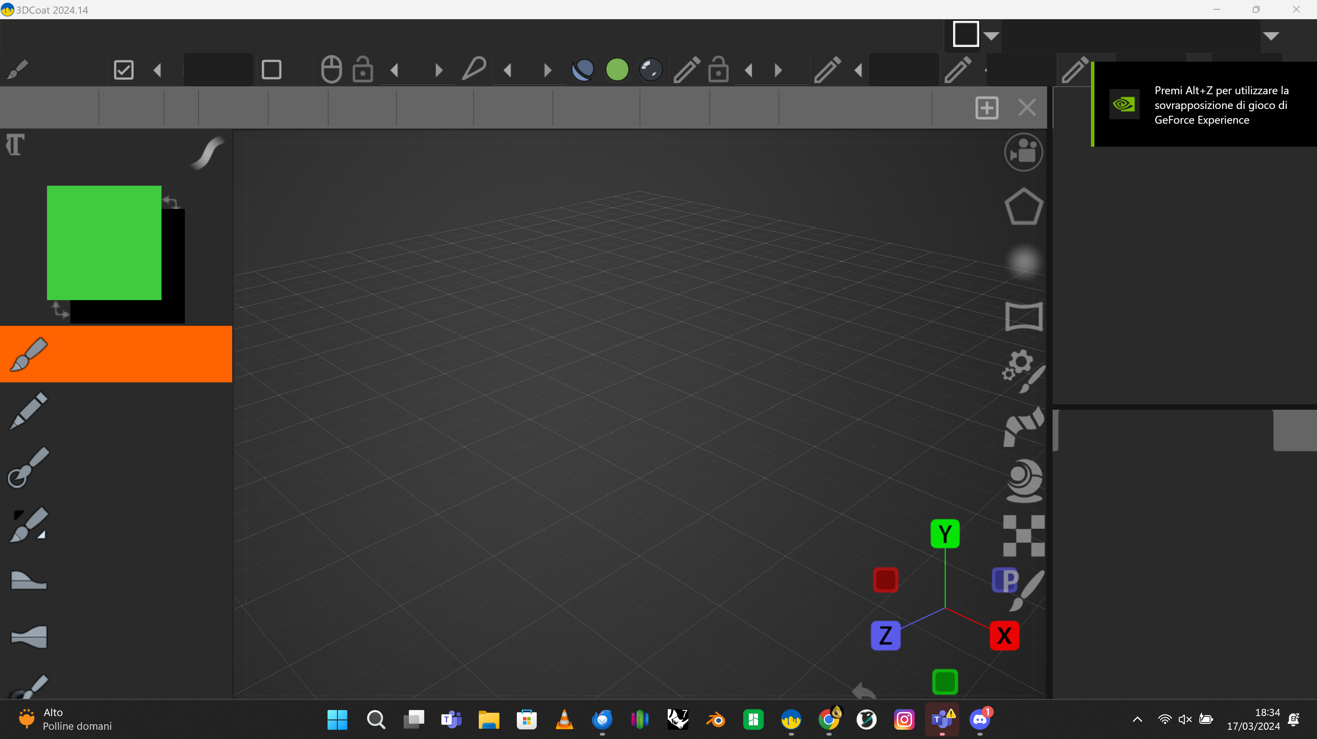This screenshot has width=1317, height=739.
Task: Click the text tool T icon
Action: 15,145
